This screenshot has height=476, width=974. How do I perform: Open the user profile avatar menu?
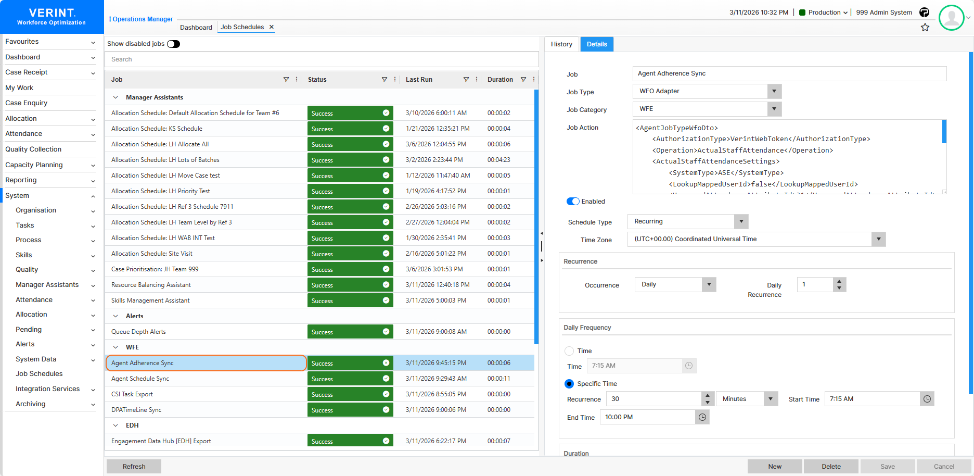point(952,17)
